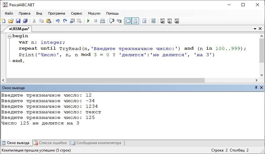Close the LRSM.pas document with the X
The width and height of the screenshot is (265, 154).
[260, 29]
